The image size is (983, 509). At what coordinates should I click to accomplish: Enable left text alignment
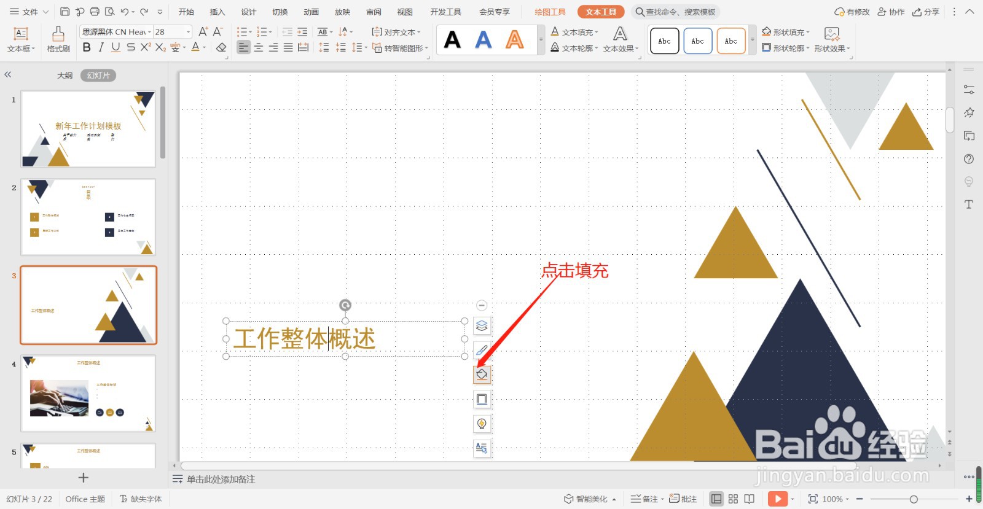(244, 47)
